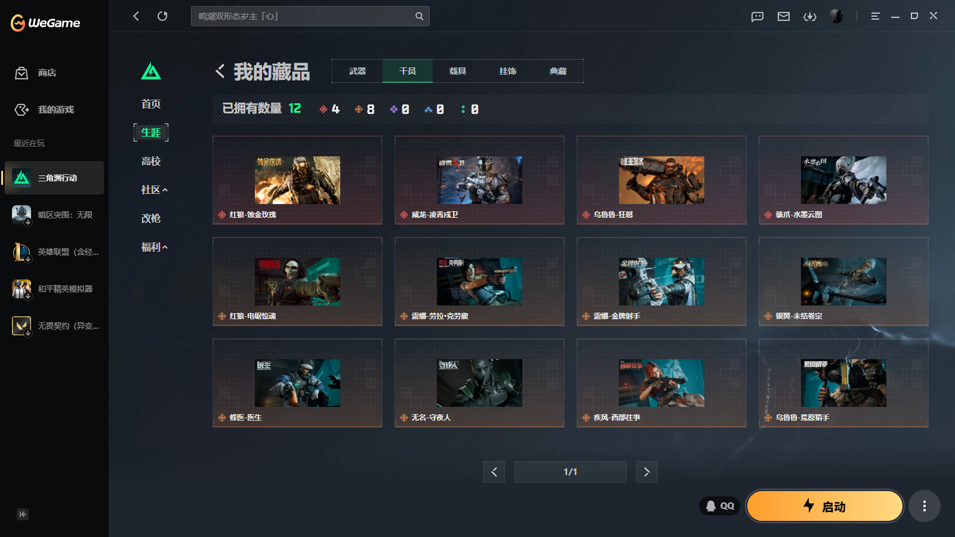Return from 我的藏品 with back chevron

220,72
